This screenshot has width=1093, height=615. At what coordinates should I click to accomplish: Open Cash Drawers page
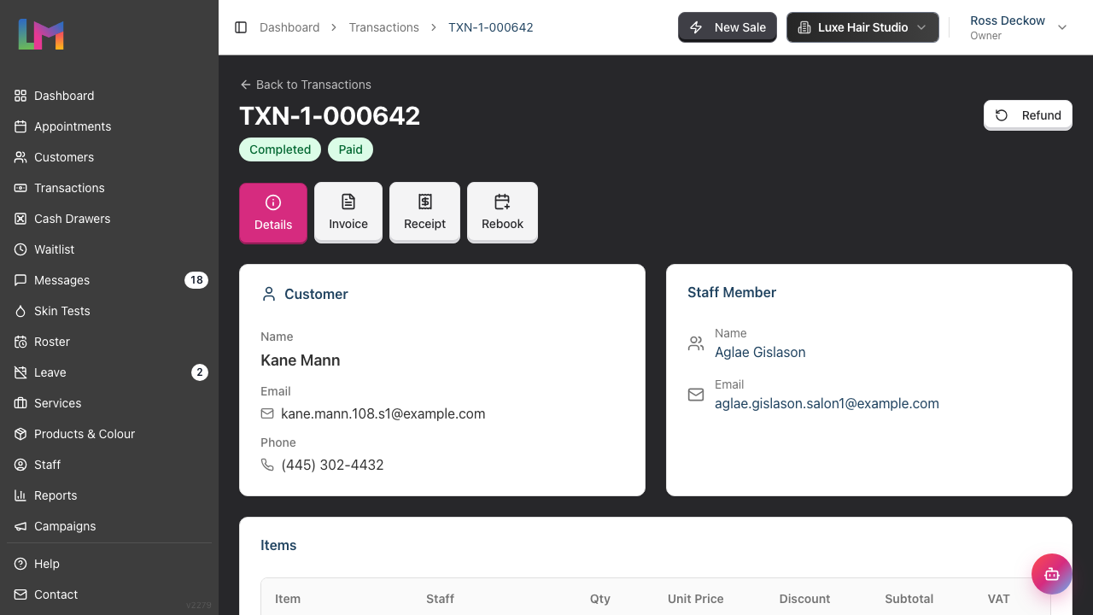(x=109, y=219)
